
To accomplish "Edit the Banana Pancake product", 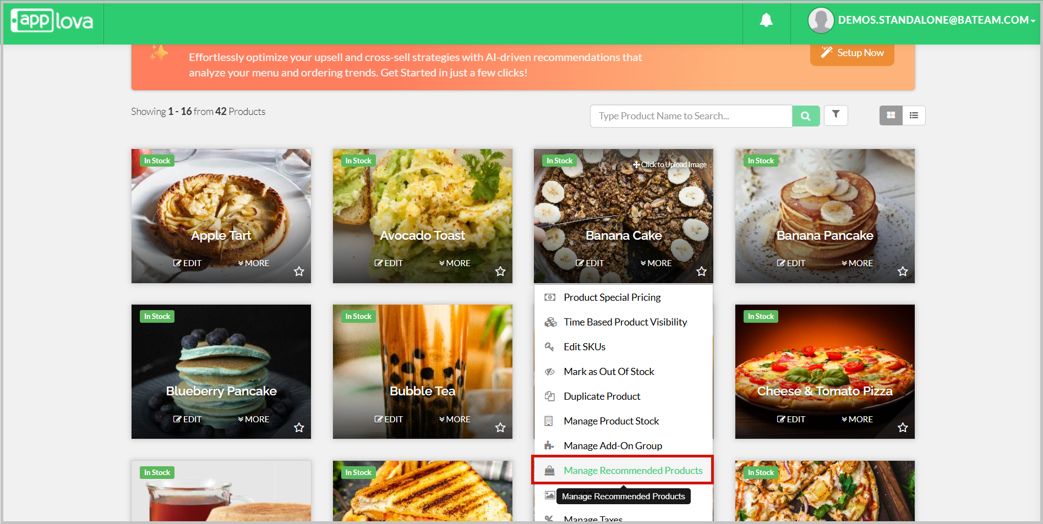I will 791,263.
